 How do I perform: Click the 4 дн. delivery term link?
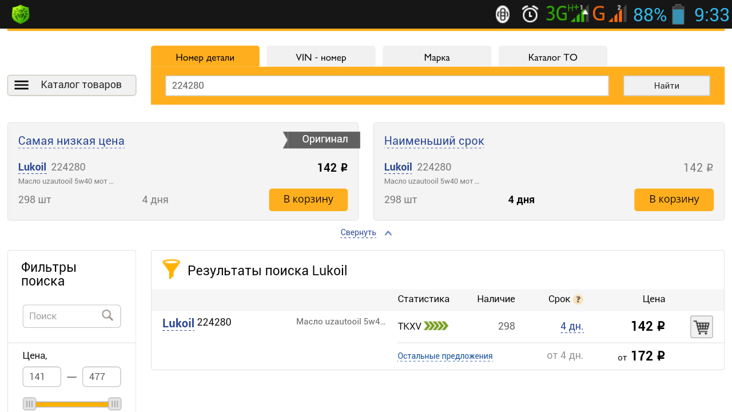click(572, 327)
